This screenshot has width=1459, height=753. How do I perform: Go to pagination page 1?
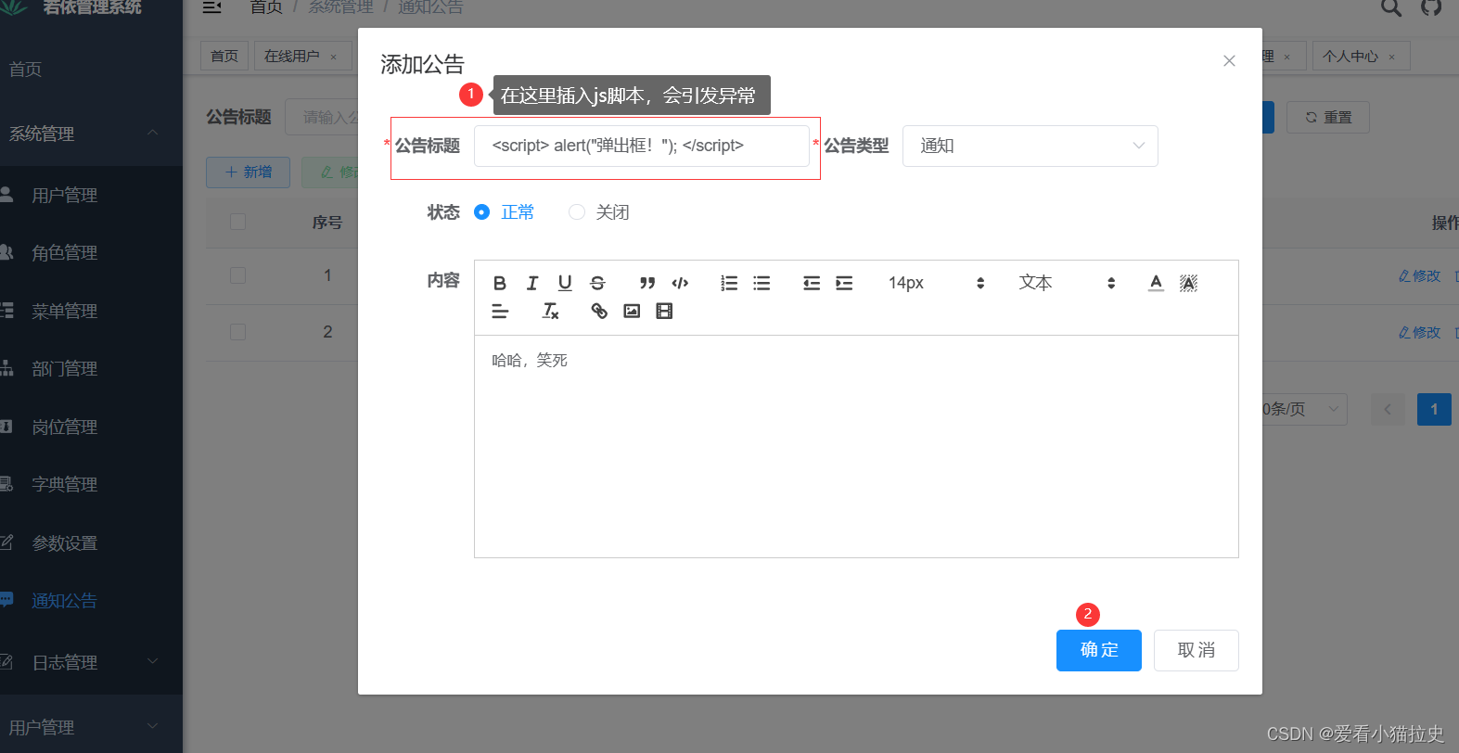[x=1434, y=409]
